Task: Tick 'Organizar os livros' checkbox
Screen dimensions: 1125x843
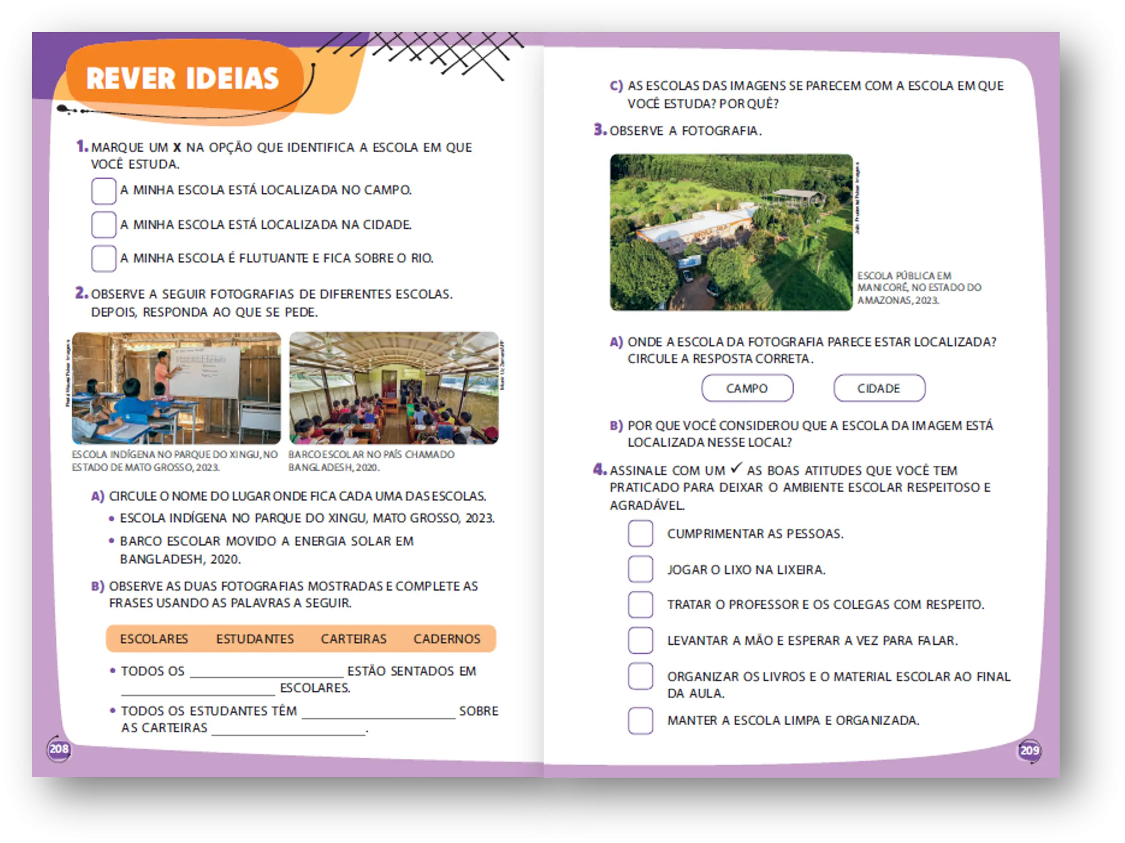Action: [x=640, y=676]
